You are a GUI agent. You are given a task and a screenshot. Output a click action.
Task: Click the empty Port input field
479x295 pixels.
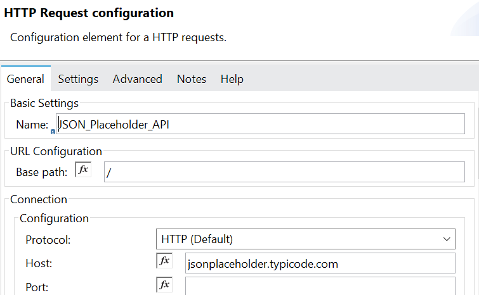[320, 286]
